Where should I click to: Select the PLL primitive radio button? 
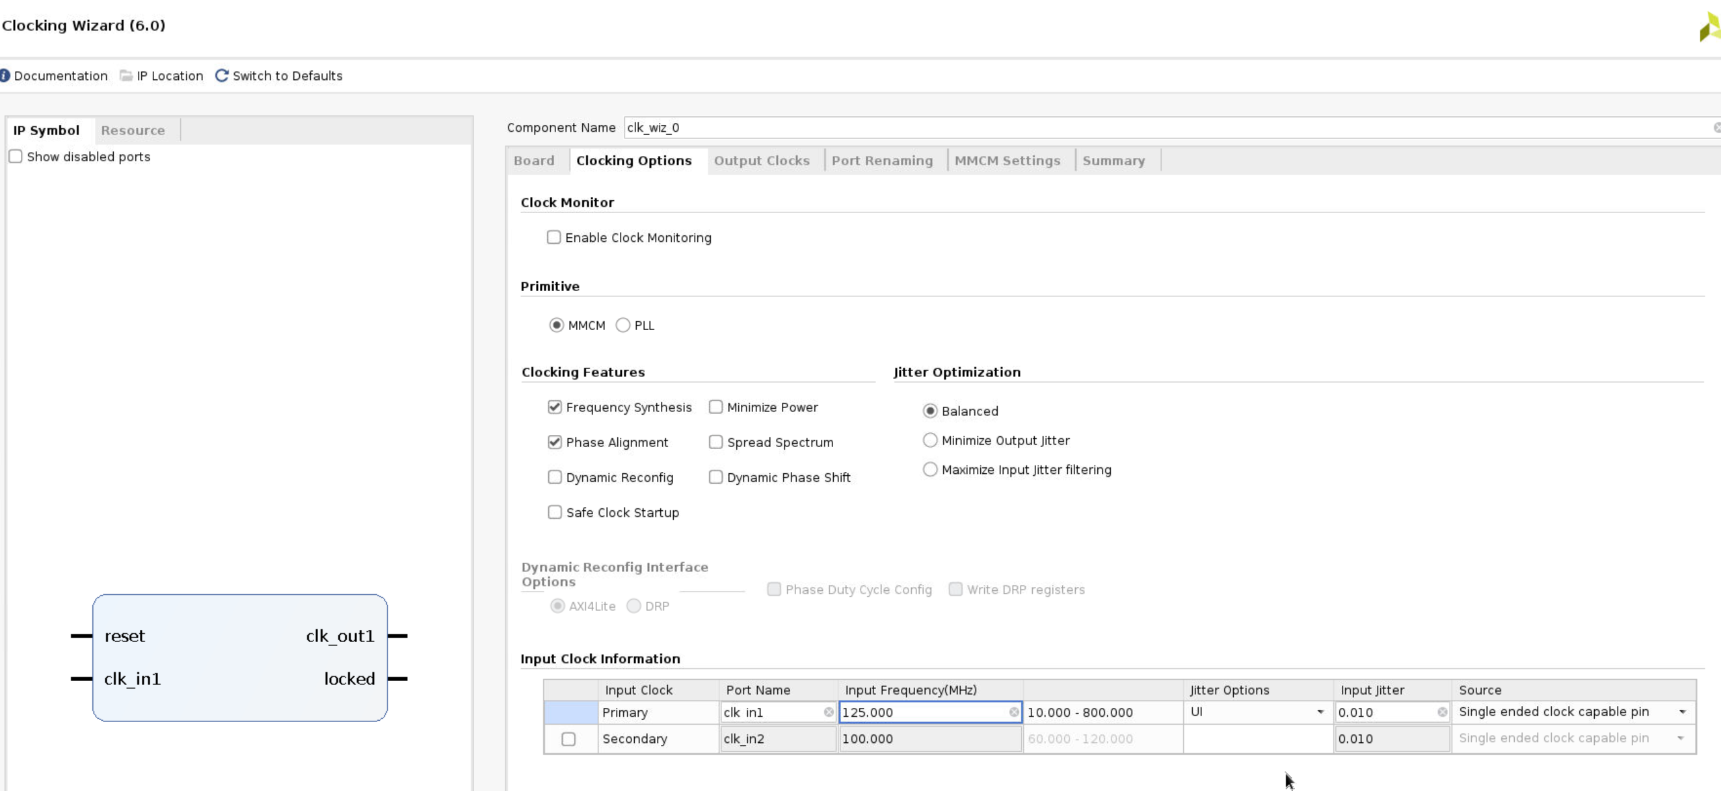pos(622,325)
